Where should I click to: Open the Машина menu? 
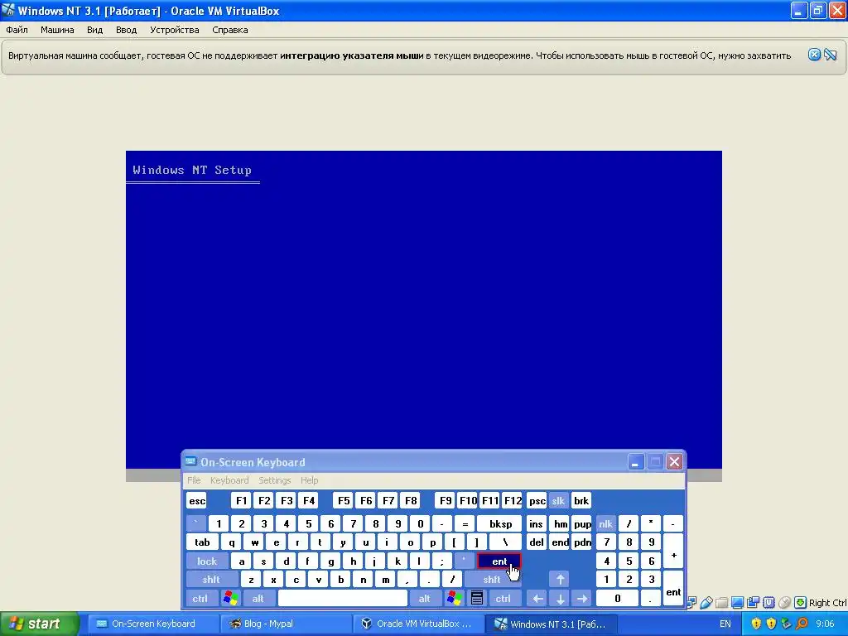coord(57,30)
